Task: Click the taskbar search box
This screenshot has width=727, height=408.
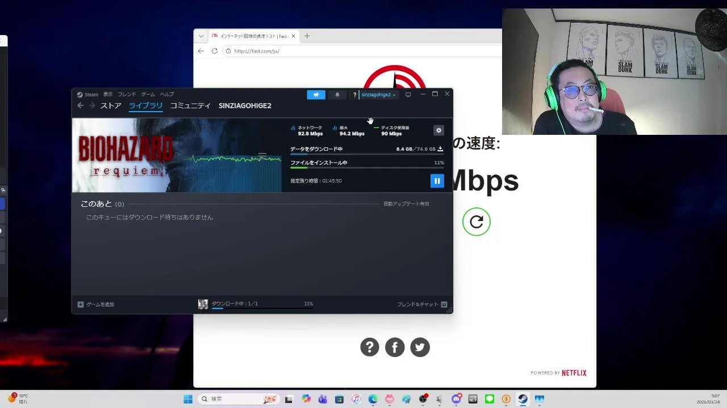Action: pos(239,399)
